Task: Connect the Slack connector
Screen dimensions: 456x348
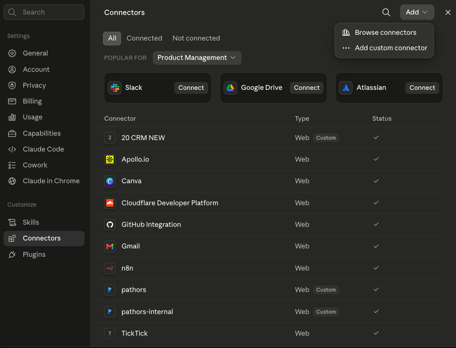Action: tap(191, 88)
